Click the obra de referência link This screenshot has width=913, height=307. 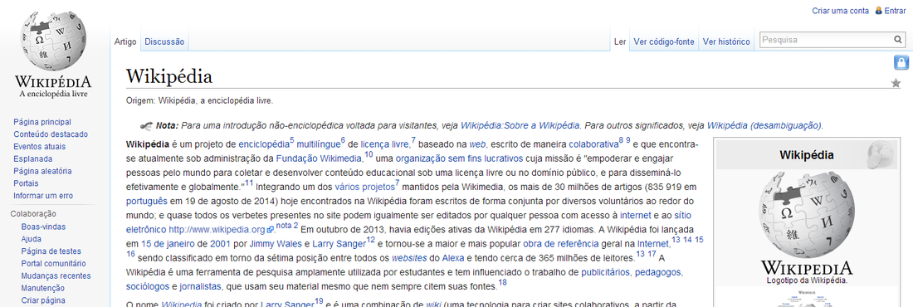(561, 243)
